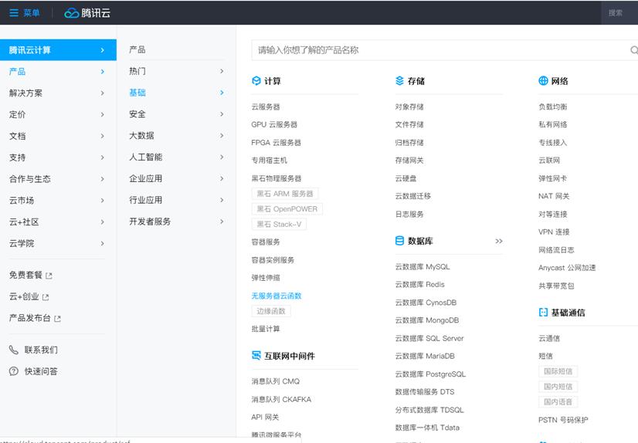Screen dimensions: 638x443
Task: Open 容器服务 link
Action: 266,242
